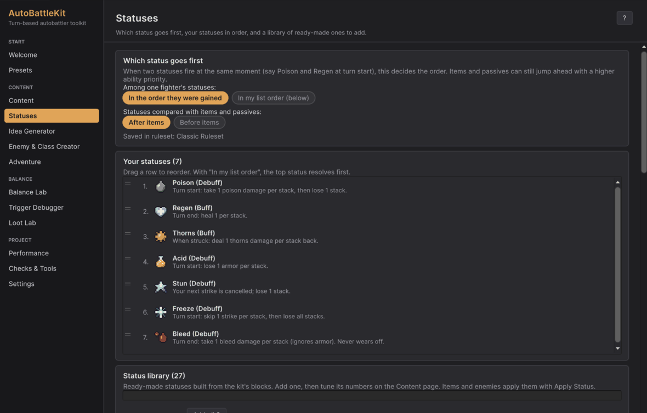Click the Poison status potion icon
Image resolution: width=647 pixels, height=413 pixels.
[161, 186]
